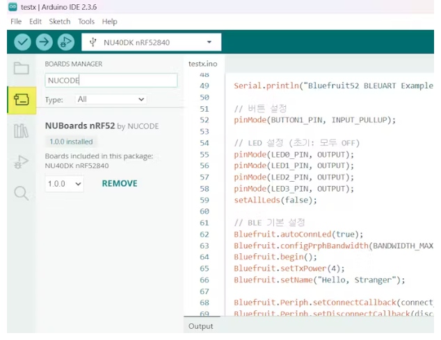Open the Sketchbook folder icon
The height and width of the screenshot is (340, 441).
point(22,68)
